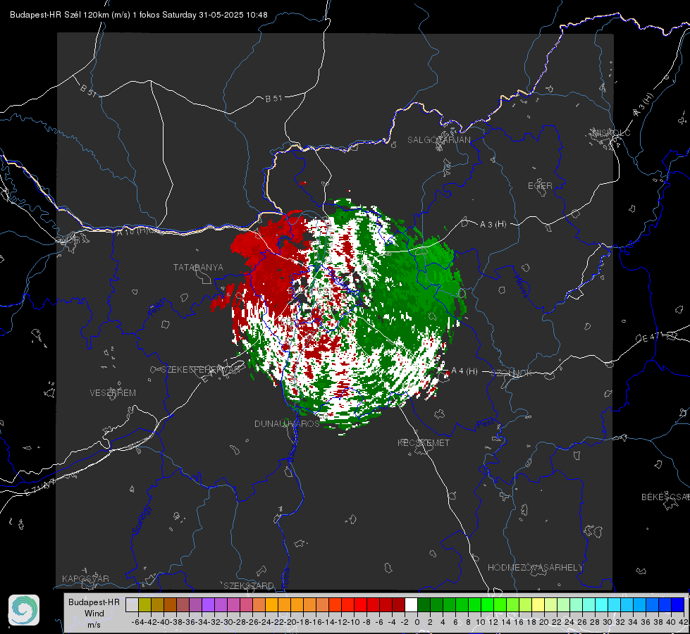Click the MISKOLC city label
Viewport: 690px width, 634px height.
point(611,133)
